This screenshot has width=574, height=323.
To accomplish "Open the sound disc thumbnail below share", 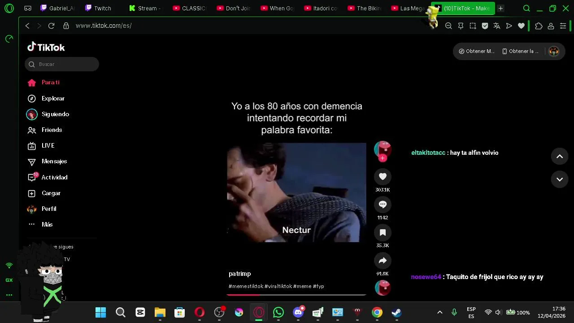I will 383,288.
